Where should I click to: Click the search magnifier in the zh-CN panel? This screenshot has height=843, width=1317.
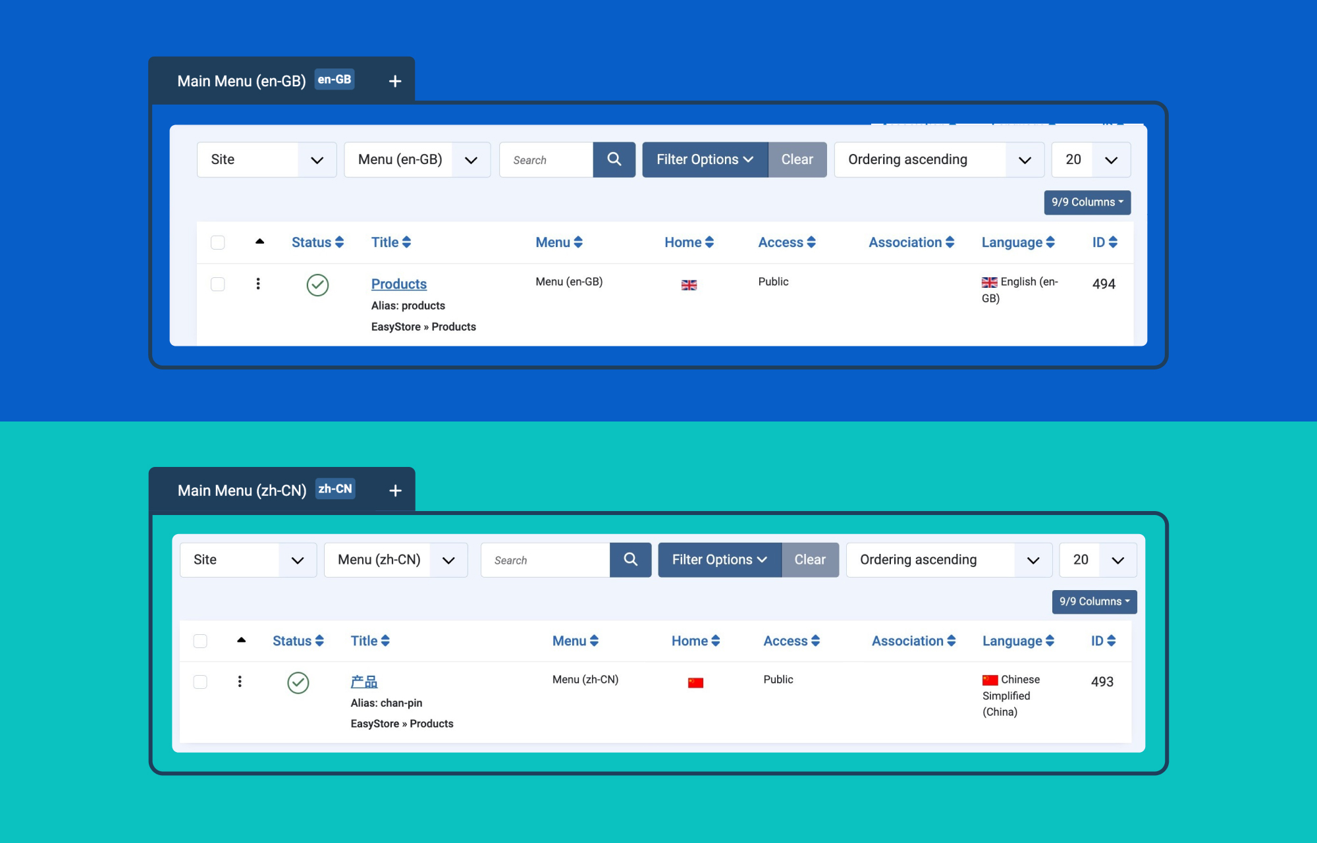(630, 560)
